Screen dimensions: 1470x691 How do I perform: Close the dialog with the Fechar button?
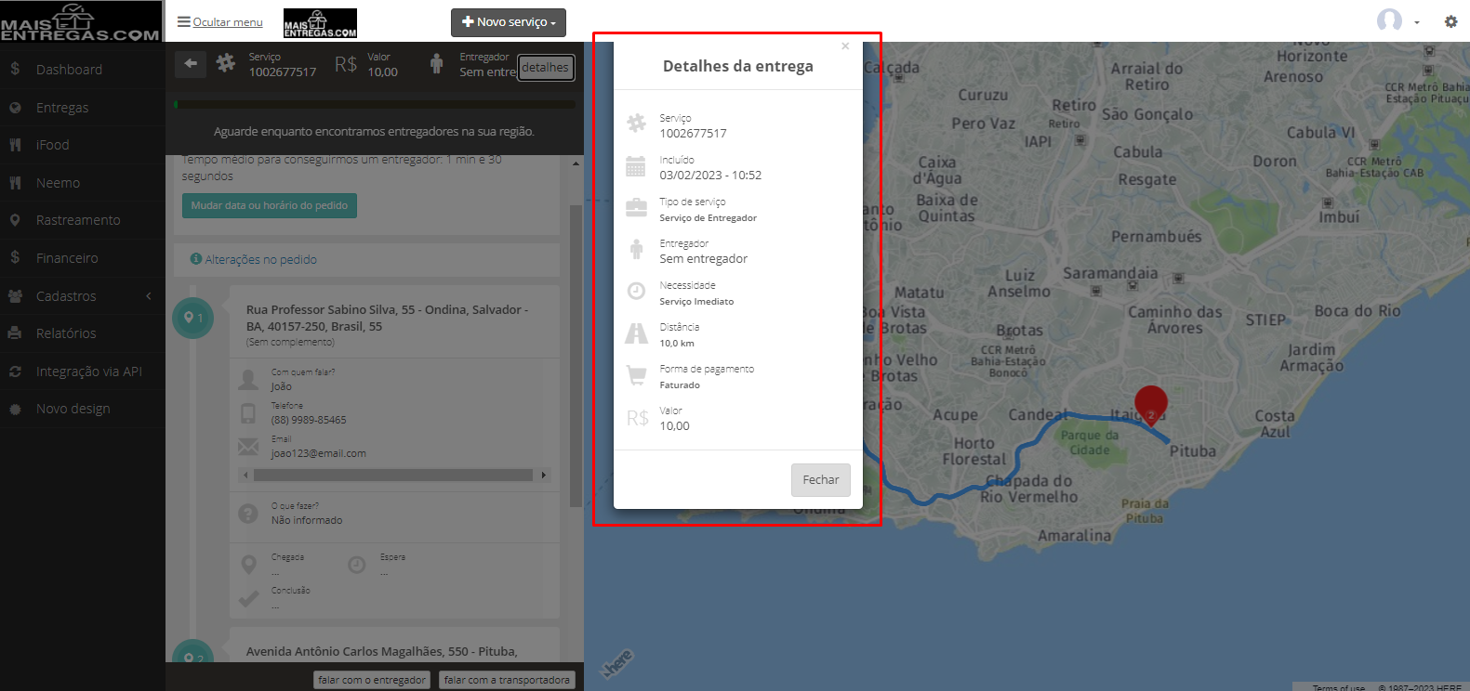[821, 480]
